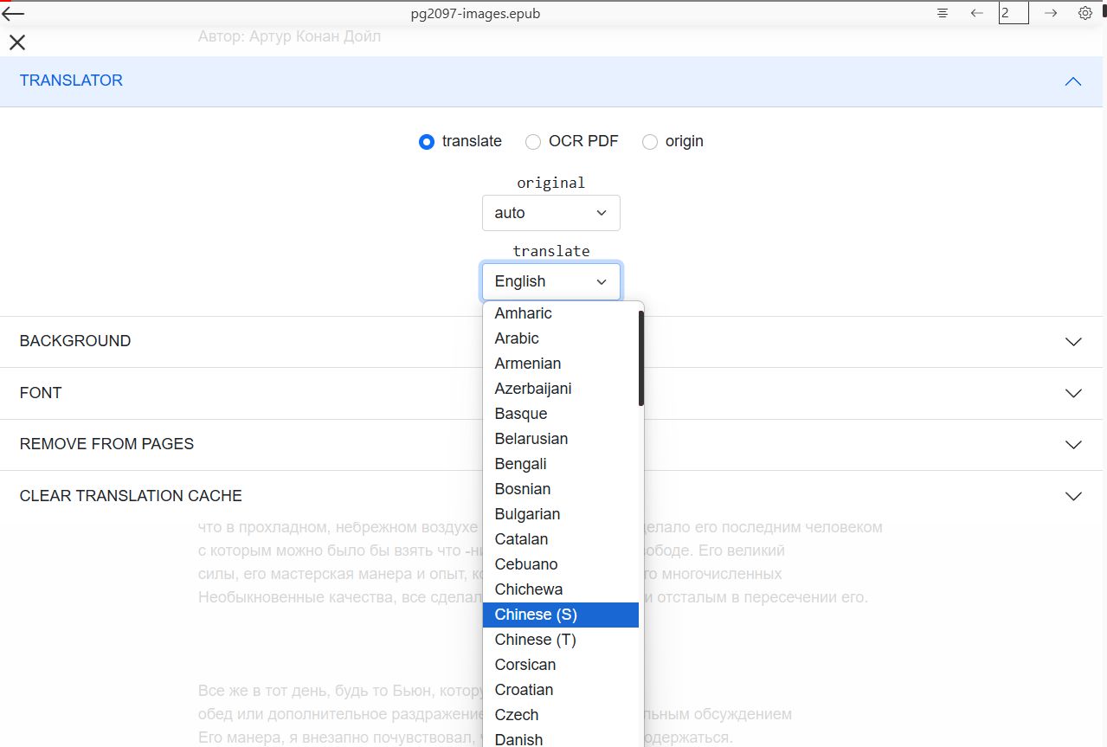Open the table of contents icon
Screen dimensions: 1107x747
[x=942, y=13]
